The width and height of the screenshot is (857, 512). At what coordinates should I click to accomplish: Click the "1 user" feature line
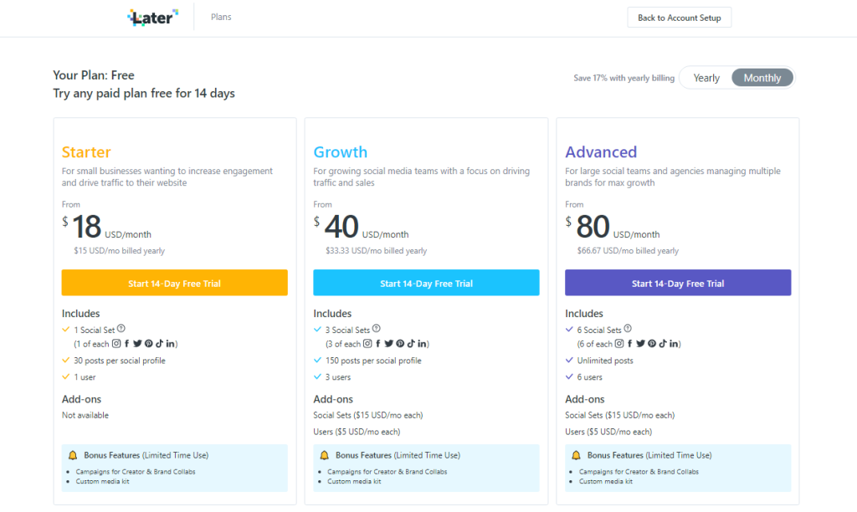85,377
